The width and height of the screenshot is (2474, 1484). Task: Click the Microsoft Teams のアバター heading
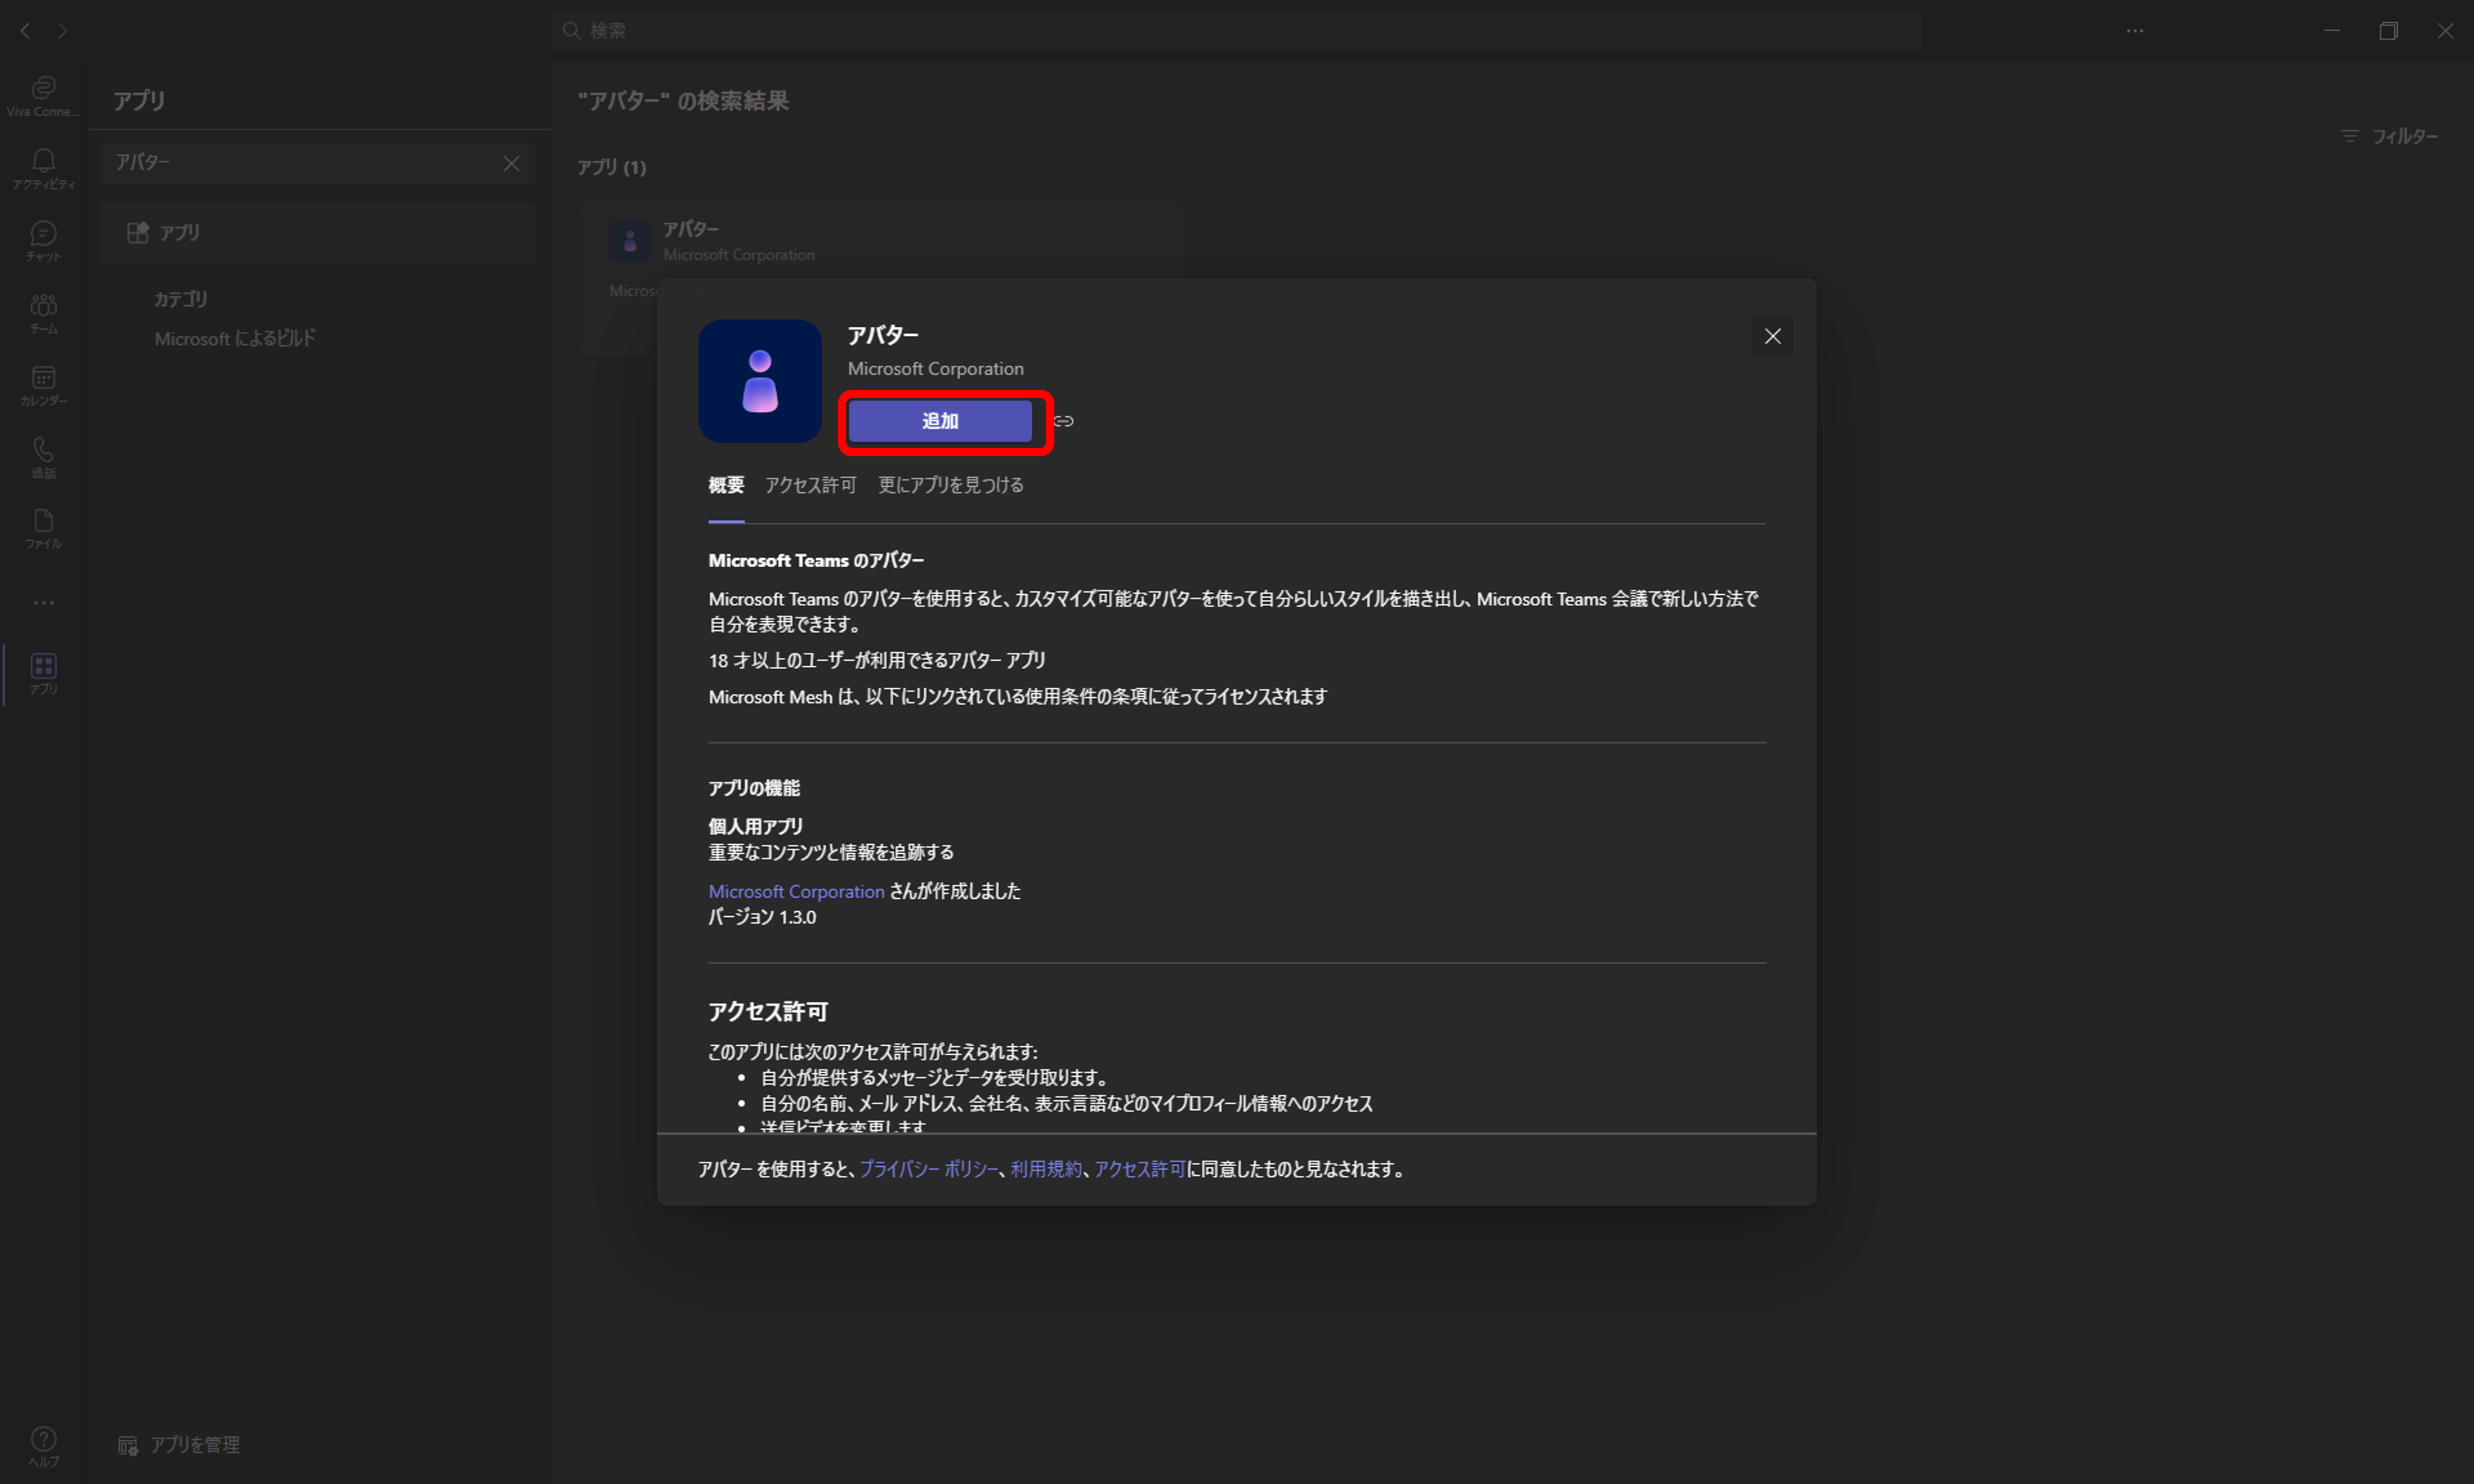pos(816,561)
